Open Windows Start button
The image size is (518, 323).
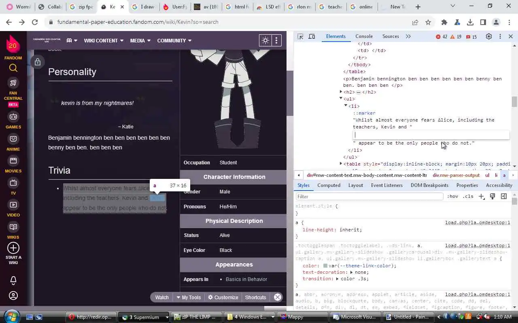tap(11, 316)
